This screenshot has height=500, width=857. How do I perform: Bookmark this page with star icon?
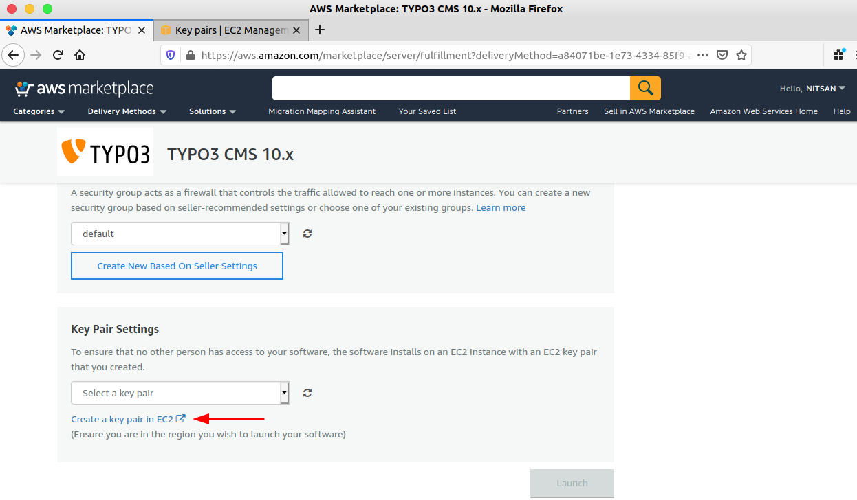point(741,55)
